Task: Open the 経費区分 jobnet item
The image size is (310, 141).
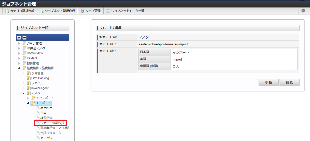Action: pos(46,118)
